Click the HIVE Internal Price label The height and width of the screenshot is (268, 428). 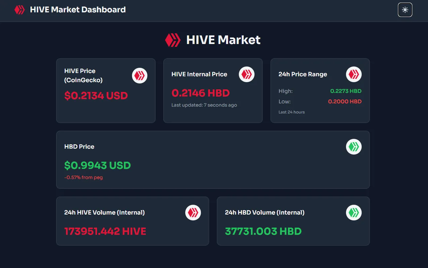pos(199,74)
